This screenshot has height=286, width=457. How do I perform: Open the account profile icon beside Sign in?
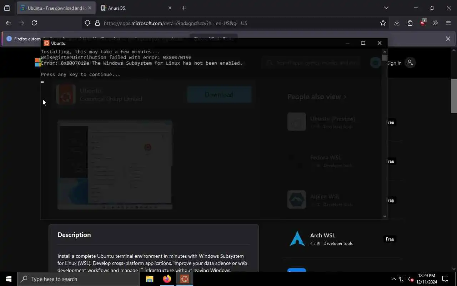pos(410,63)
